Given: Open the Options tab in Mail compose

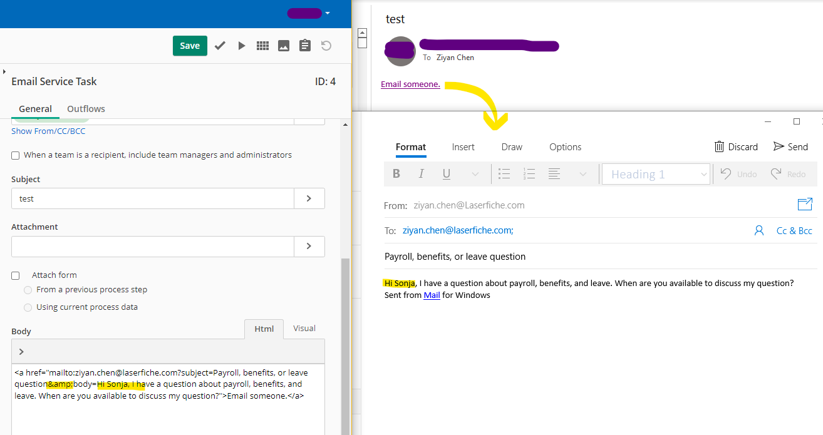Looking at the screenshot, I should [x=566, y=147].
